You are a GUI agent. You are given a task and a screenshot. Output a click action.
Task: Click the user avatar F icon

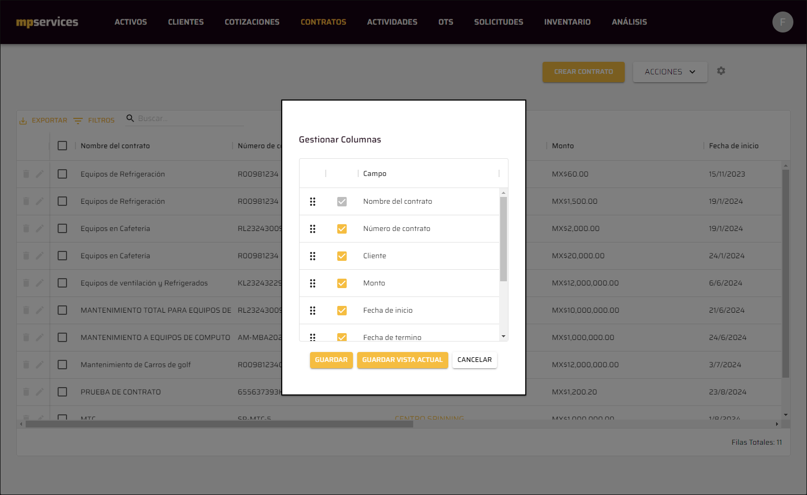click(782, 22)
